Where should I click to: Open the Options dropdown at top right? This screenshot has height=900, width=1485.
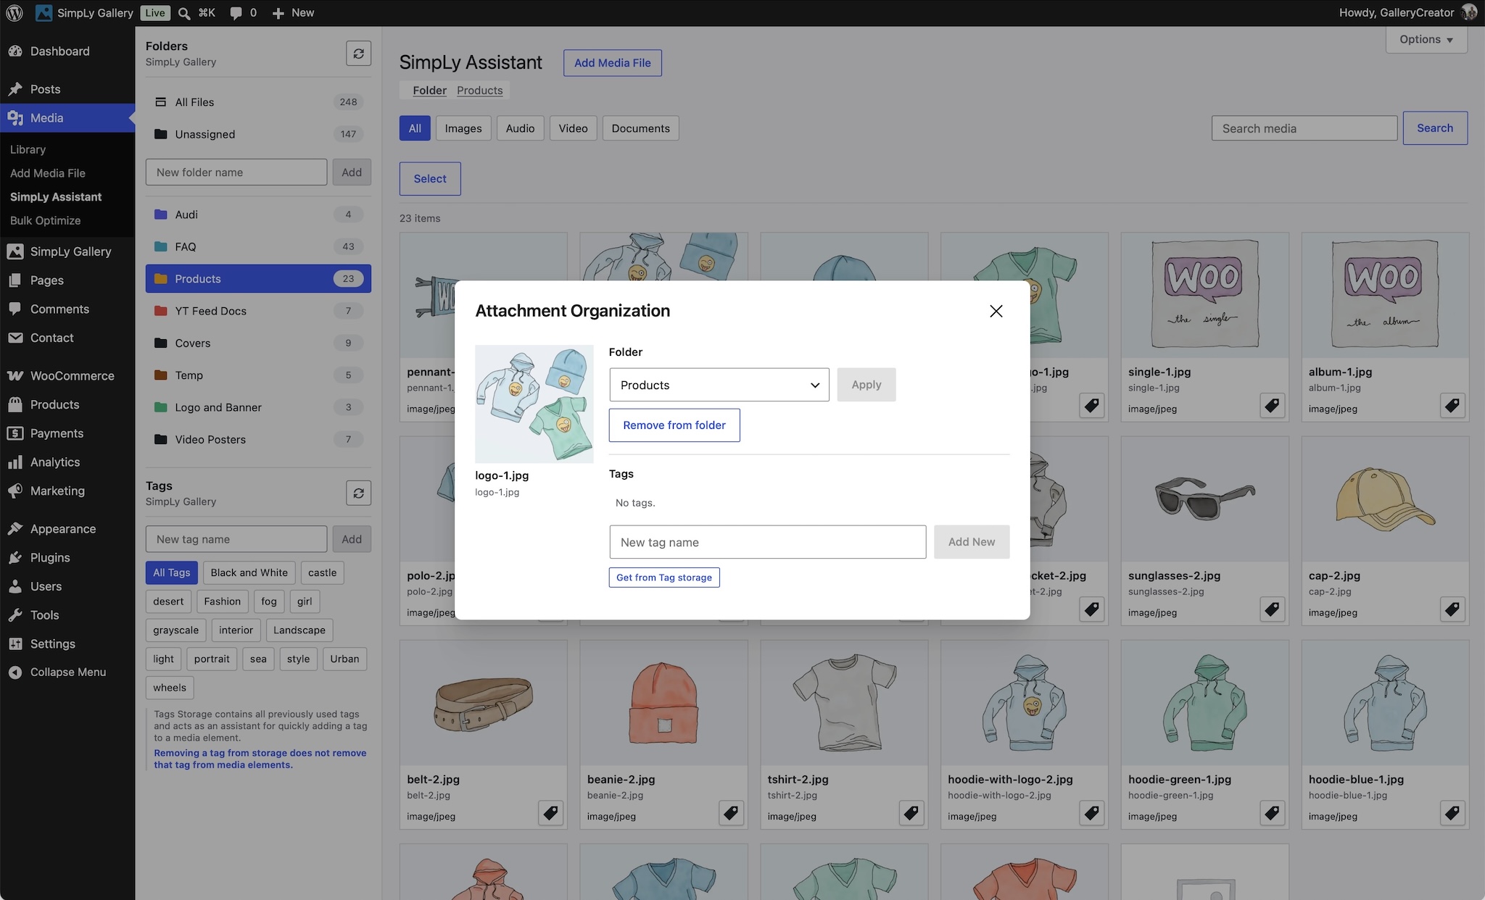(1426, 40)
